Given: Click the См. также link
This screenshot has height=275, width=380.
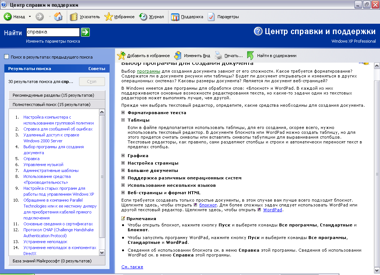Looking at the screenshot, I should tap(132, 267).
